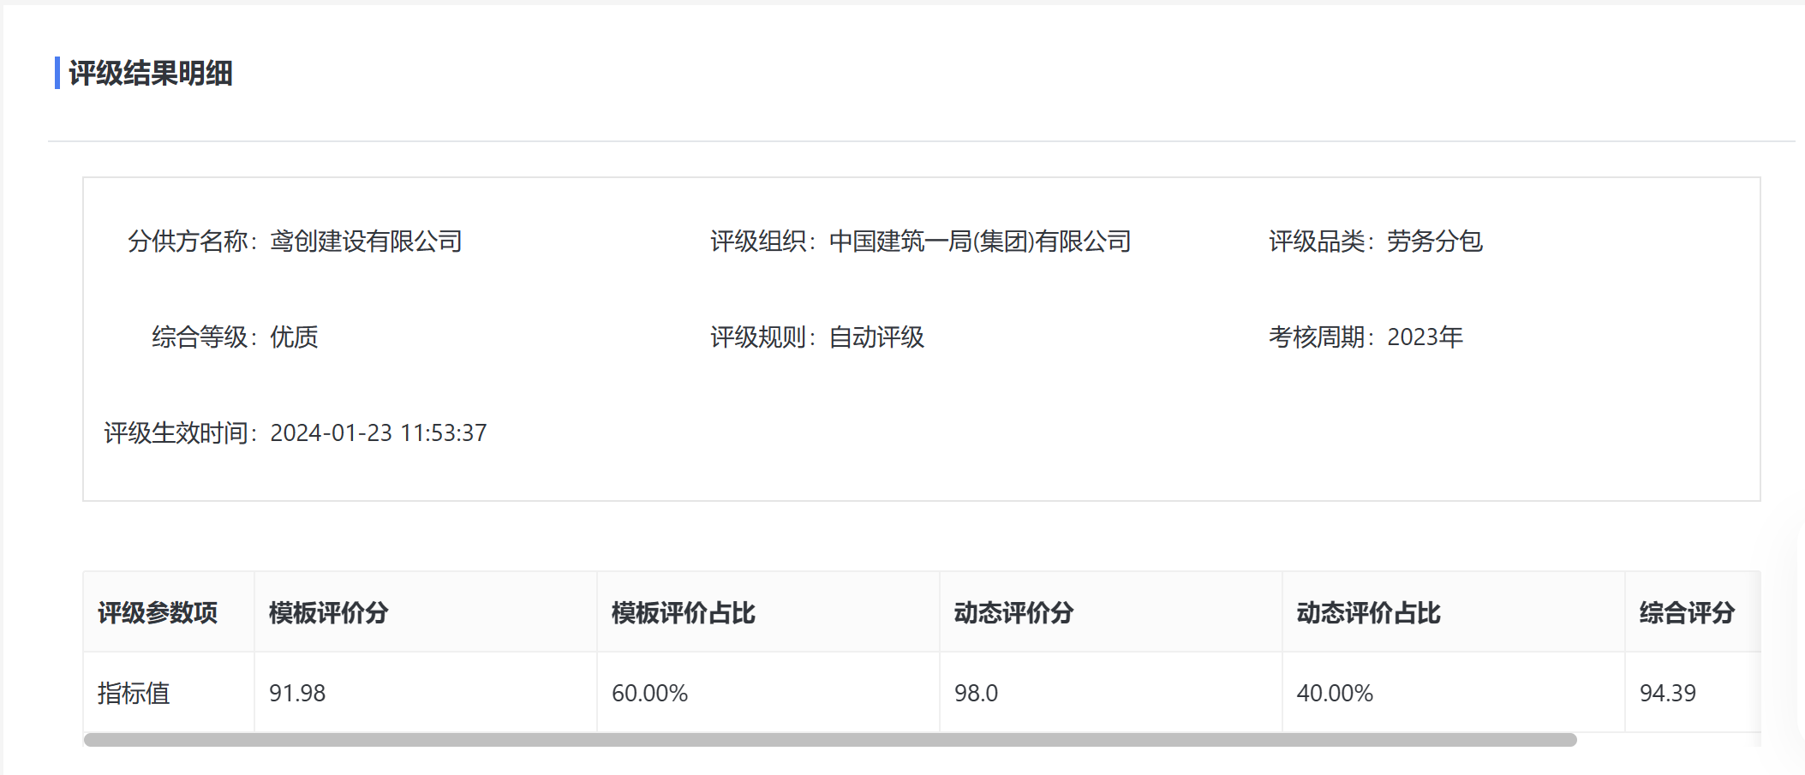
Task: Click the template score cell 91.98
Action: pos(297,693)
